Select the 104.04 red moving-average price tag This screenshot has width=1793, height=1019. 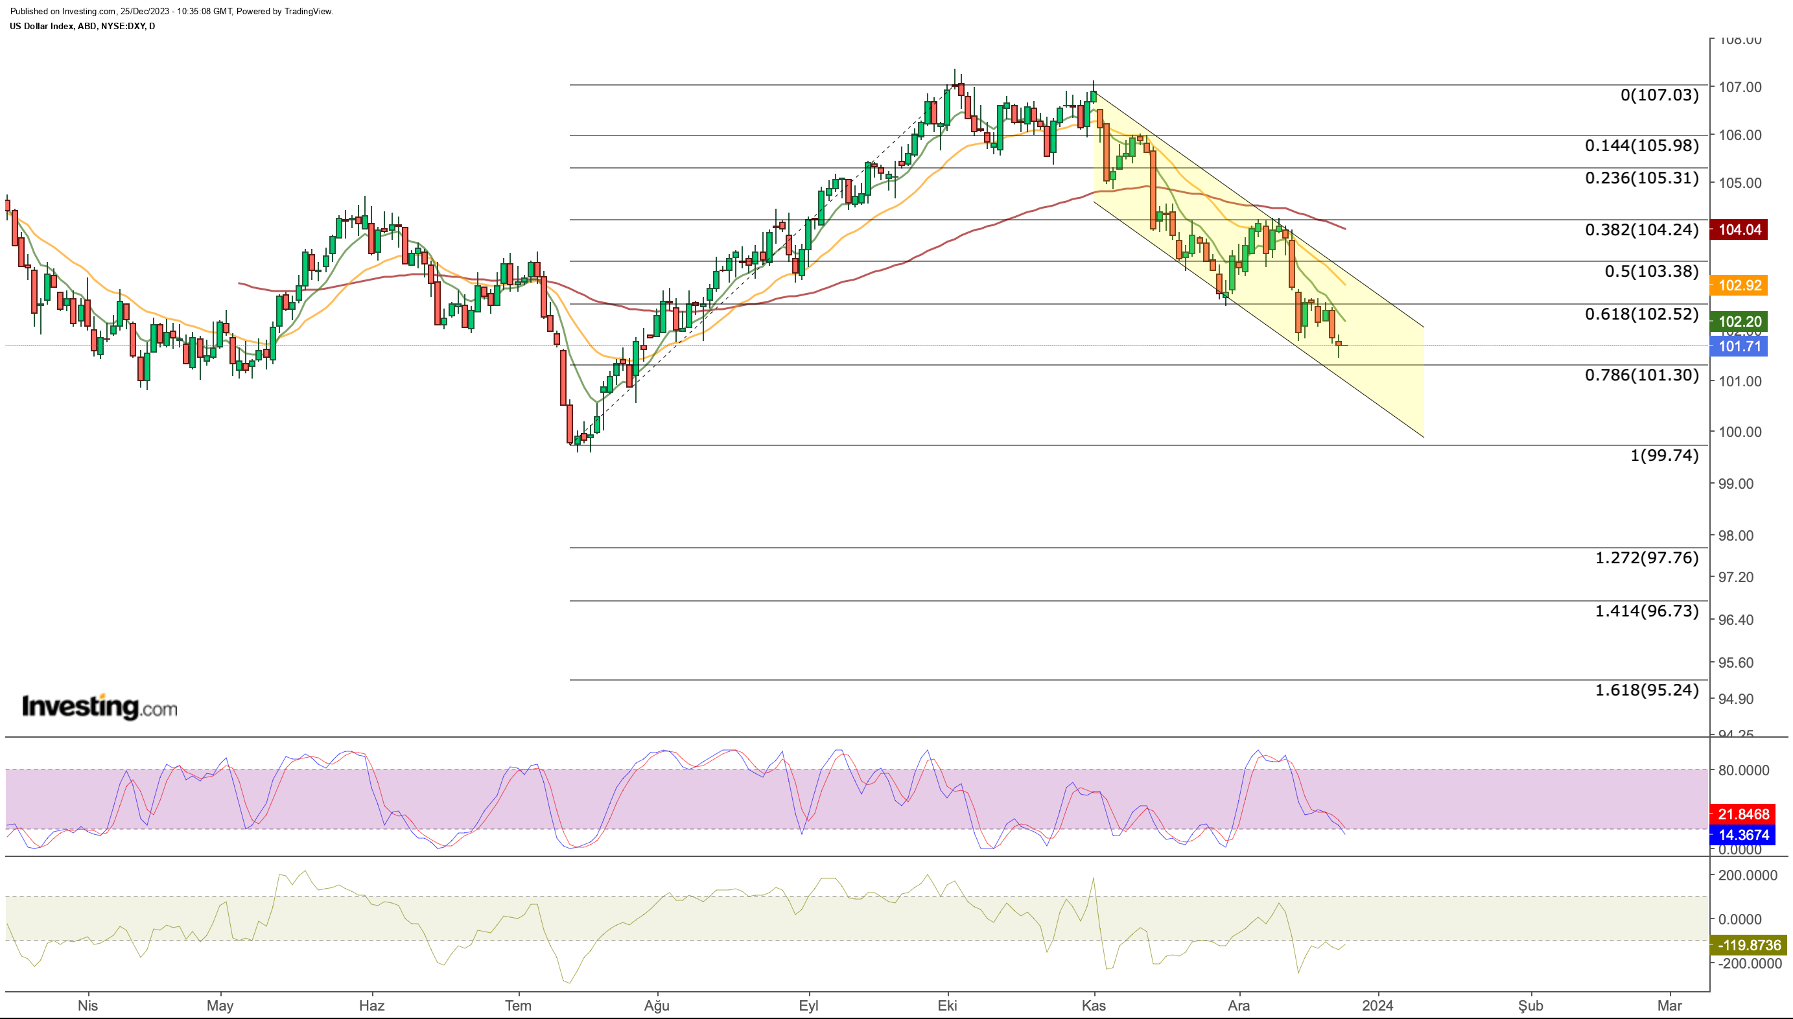[1739, 229]
